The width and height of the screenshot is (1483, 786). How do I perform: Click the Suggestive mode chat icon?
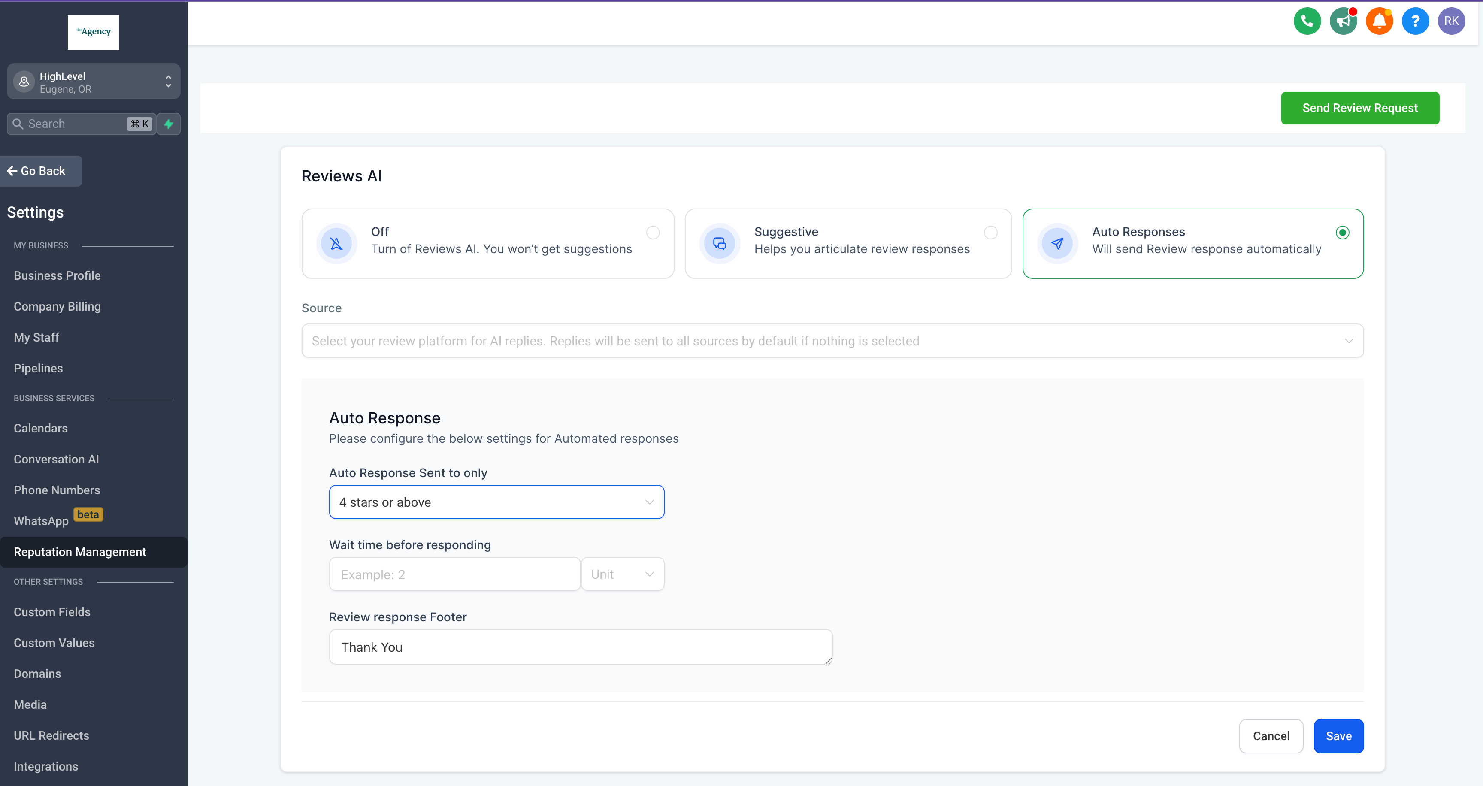coord(718,242)
